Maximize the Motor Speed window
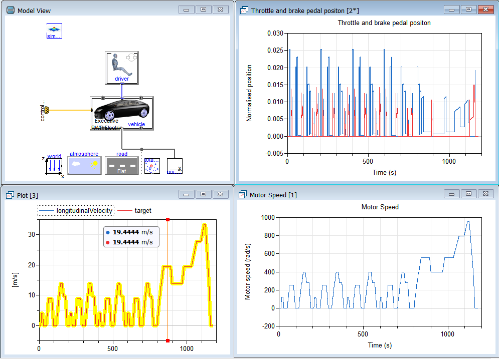Image resolution: width=499 pixels, height=359 pixels. (468, 194)
